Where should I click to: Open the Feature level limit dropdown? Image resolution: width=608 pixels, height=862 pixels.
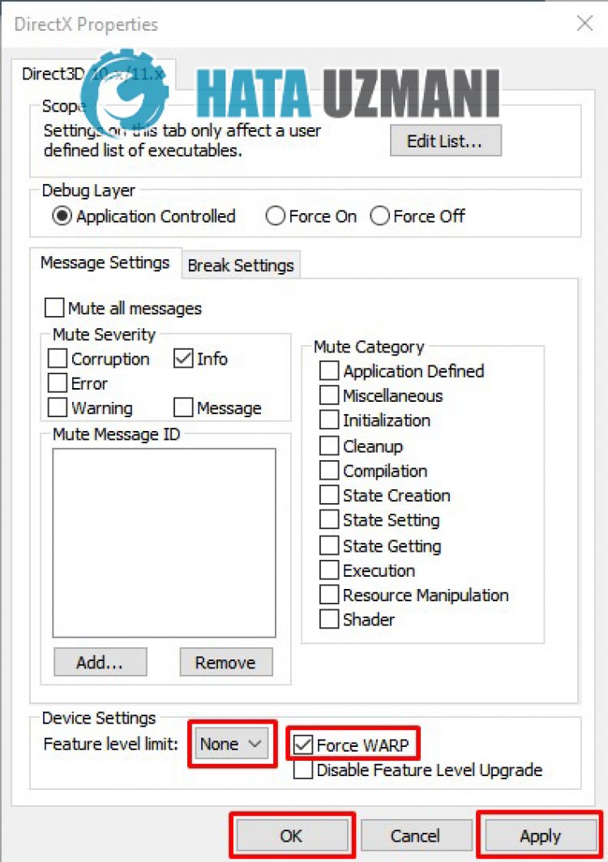point(232,744)
